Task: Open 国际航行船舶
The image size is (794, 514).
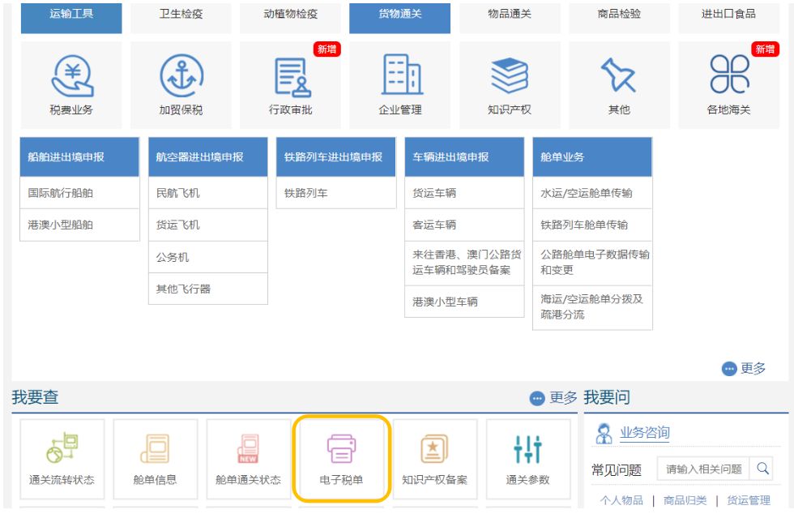Action: coord(79,193)
